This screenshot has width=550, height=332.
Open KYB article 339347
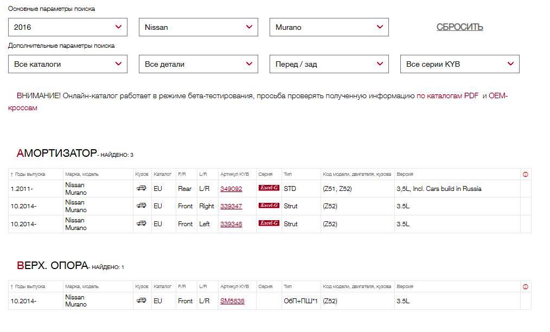(x=231, y=206)
